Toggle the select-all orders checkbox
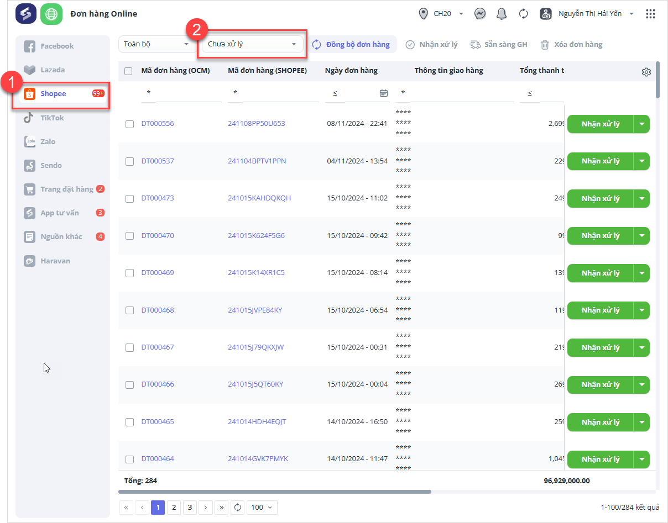The height and width of the screenshot is (523, 668). point(129,71)
